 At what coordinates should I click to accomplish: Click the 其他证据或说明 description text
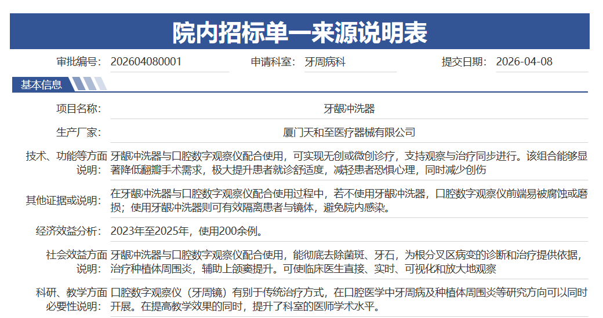349,201
